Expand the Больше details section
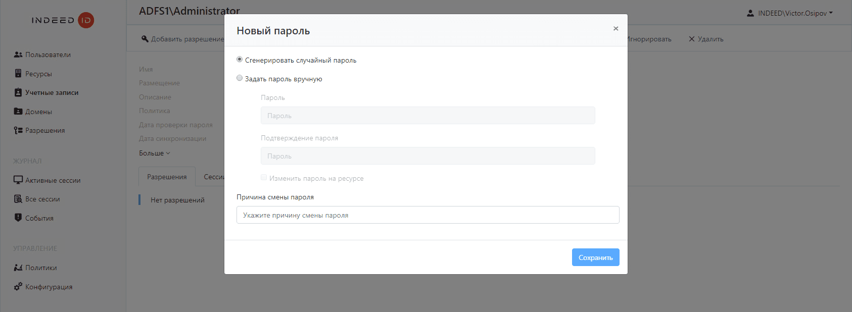852x312 pixels. tap(154, 153)
